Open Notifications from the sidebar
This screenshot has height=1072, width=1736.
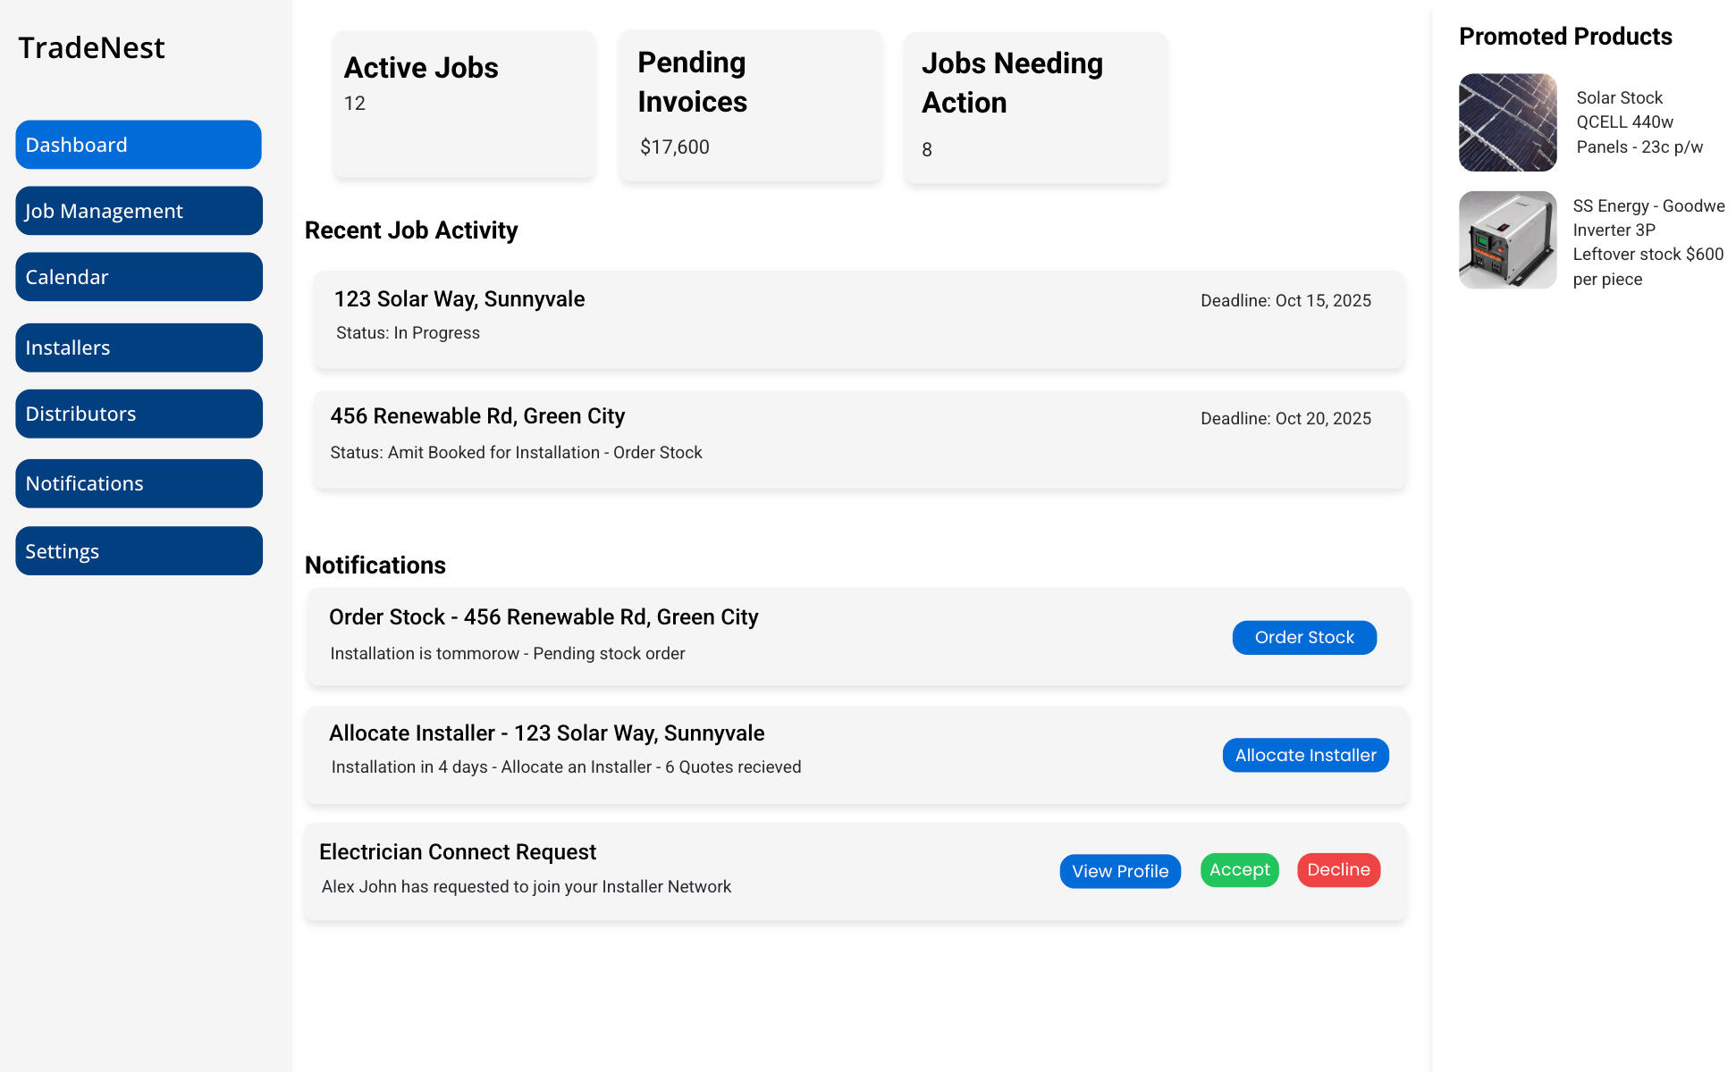[x=139, y=483]
